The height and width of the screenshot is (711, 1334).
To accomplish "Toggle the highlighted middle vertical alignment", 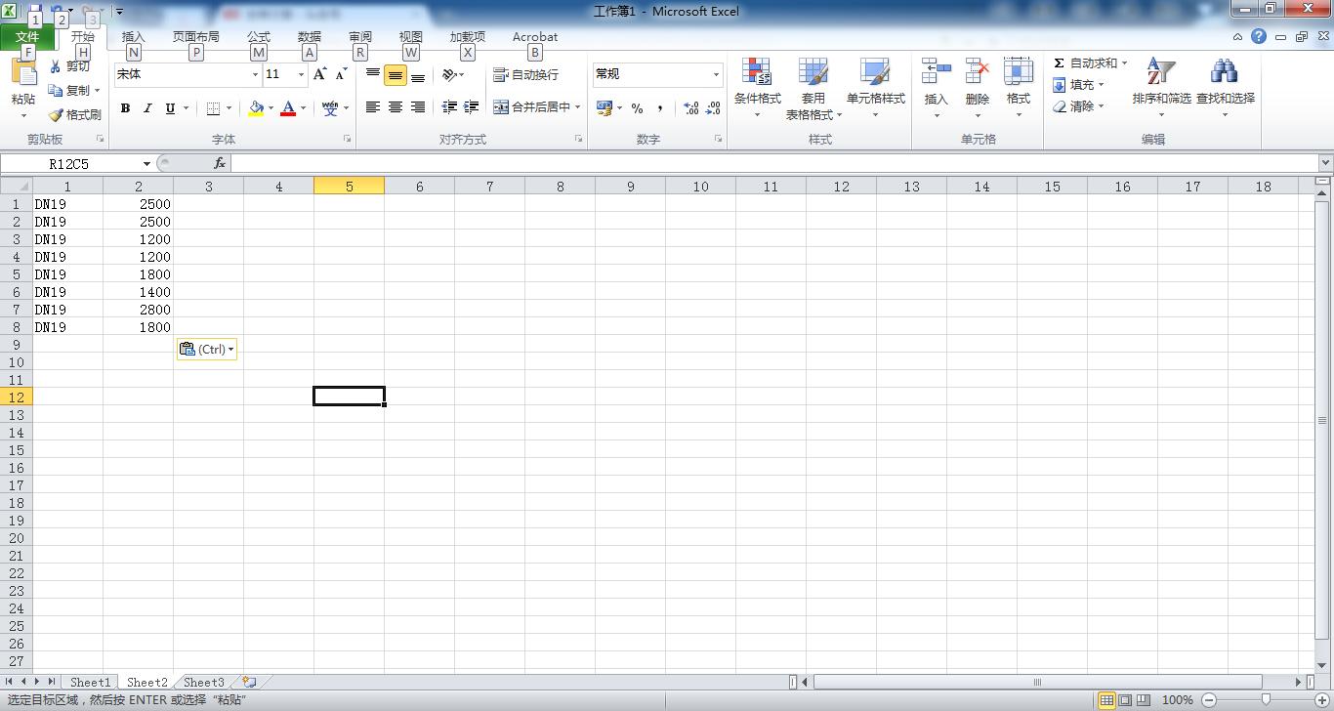I will [x=396, y=74].
